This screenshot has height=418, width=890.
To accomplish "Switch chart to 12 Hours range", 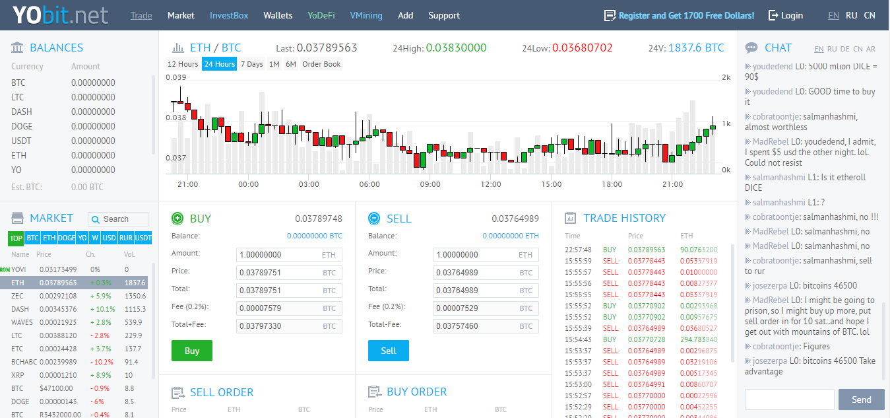I will 183,64.
